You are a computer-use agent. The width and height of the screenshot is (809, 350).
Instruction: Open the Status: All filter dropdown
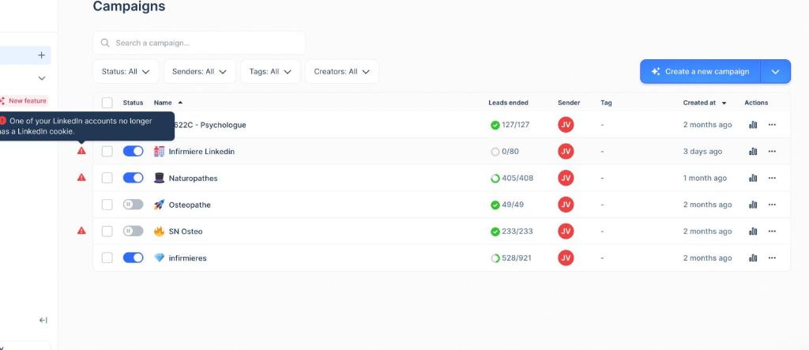[x=126, y=71]
